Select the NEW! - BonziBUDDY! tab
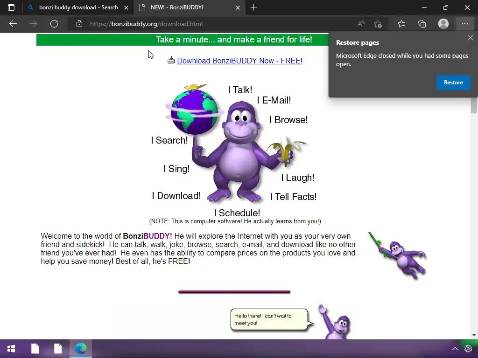This screenshot has width=478, height=358. [189, 7]
